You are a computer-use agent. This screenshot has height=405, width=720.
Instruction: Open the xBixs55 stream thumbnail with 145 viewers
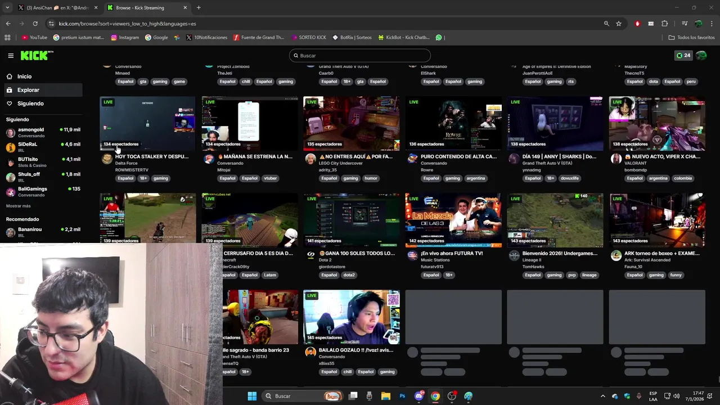point(352,317)
